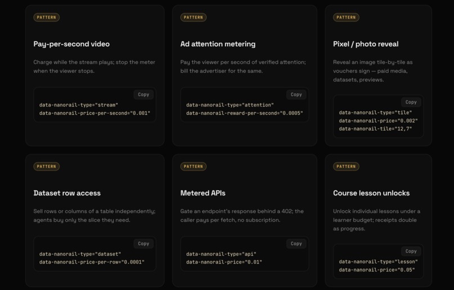
Task: Copy the Ad attention metering snippet
Action: [296, 95]
